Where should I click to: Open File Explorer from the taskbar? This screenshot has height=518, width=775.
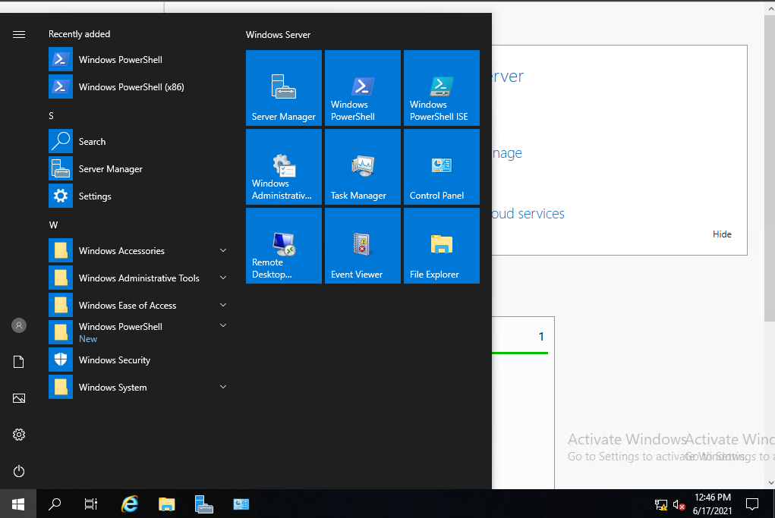[166, 504]
